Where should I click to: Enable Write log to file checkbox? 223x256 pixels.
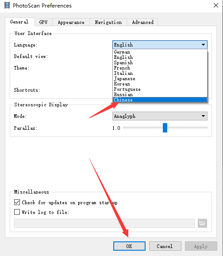tap(17, 212)
